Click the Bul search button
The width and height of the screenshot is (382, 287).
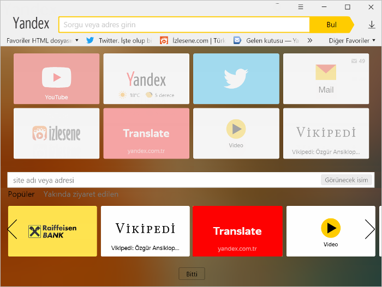[x=331, y=25]
